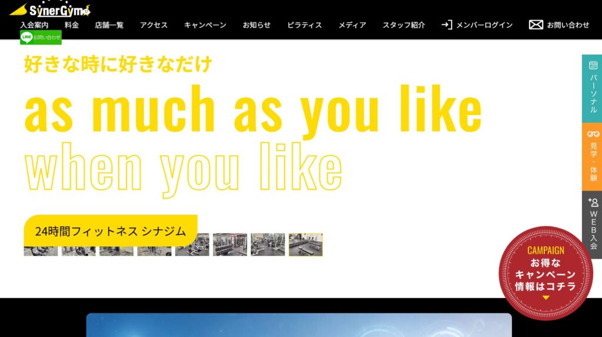This screenshot has height=337, width=602.
Task: Click the binoculars icon on the orange tab
Action: [x=593, y=134]
